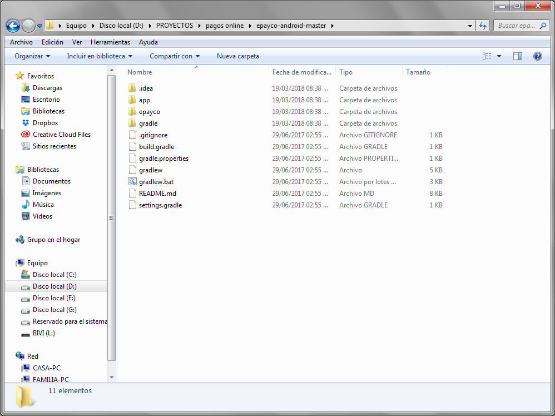Select the epayco folder icon
The height and width of the screenshot is (416, 555).
click(x=132, y=112)
